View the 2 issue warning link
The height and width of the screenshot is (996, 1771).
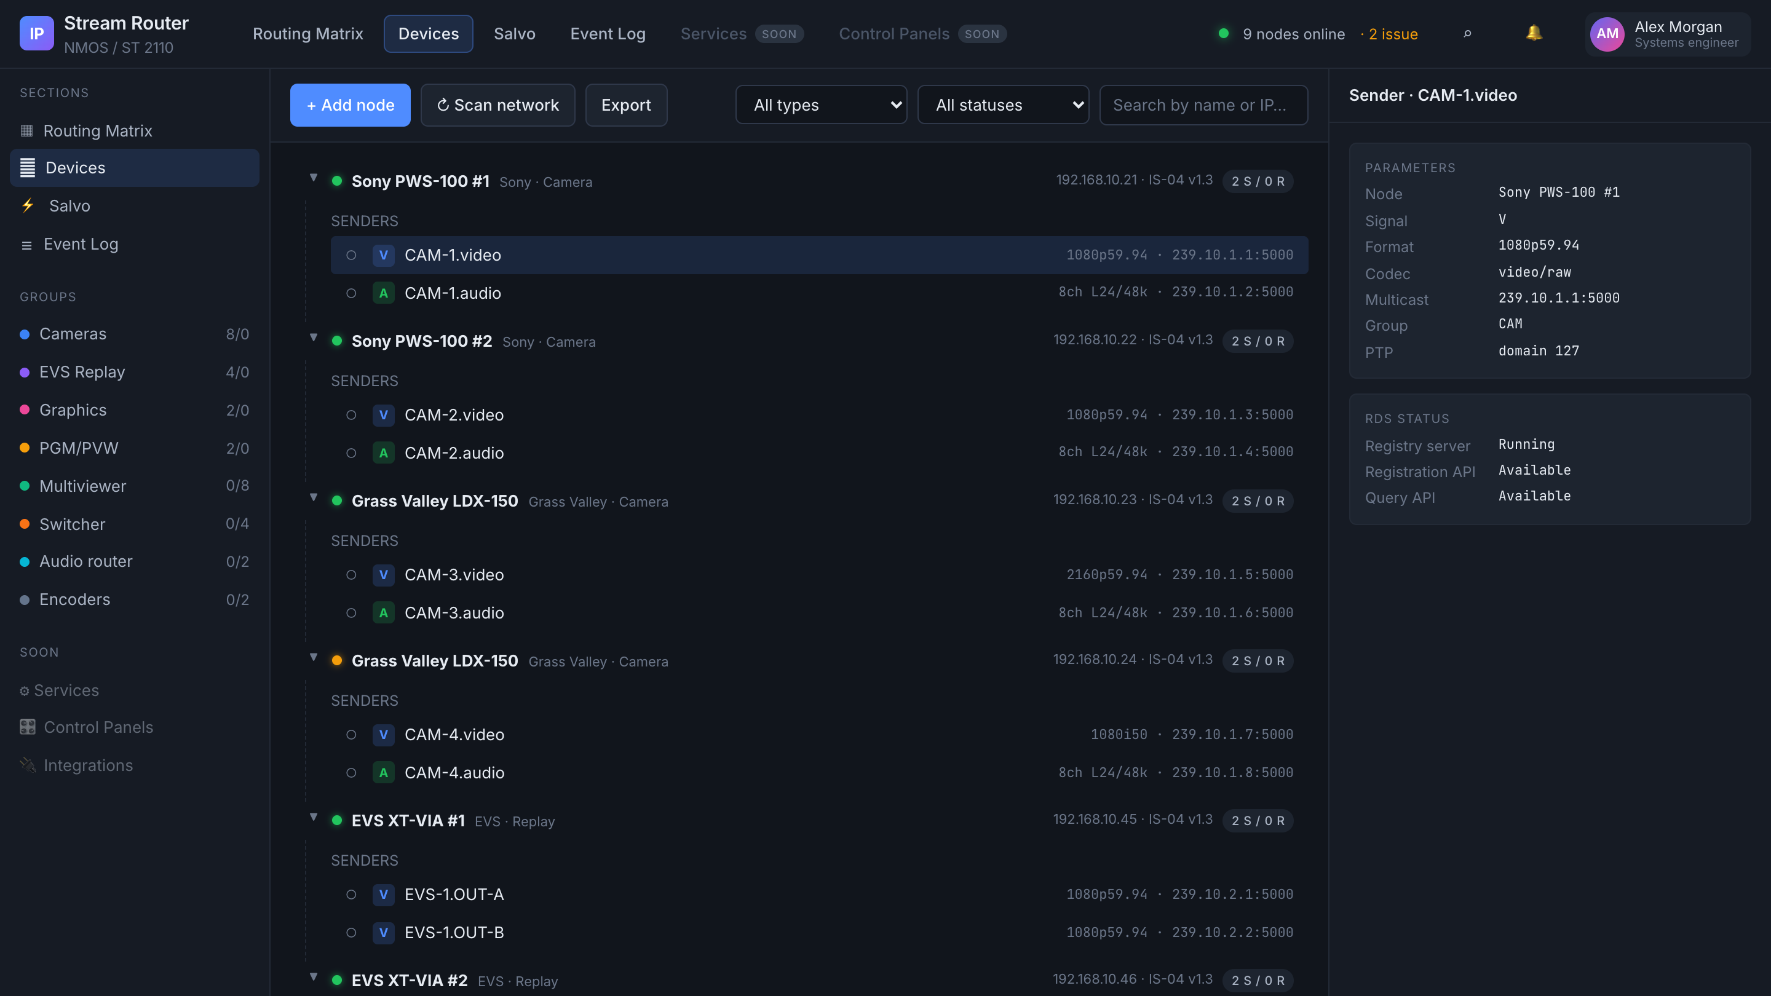[1389, 34]
